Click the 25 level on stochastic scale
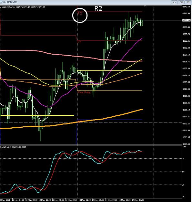The width and height of the screenshot is (192, 202). [x=183, y=185]
